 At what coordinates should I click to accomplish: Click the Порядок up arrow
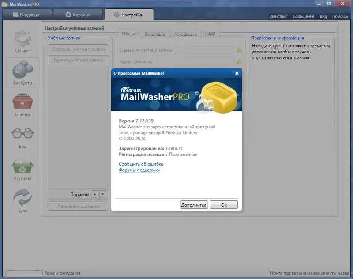95,194
